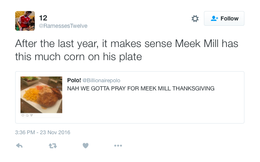Viewport: 260px width, 162px height.
Task: Like the tweet with the heart icon
Action: pyautogui.click(x=86, y=146)
